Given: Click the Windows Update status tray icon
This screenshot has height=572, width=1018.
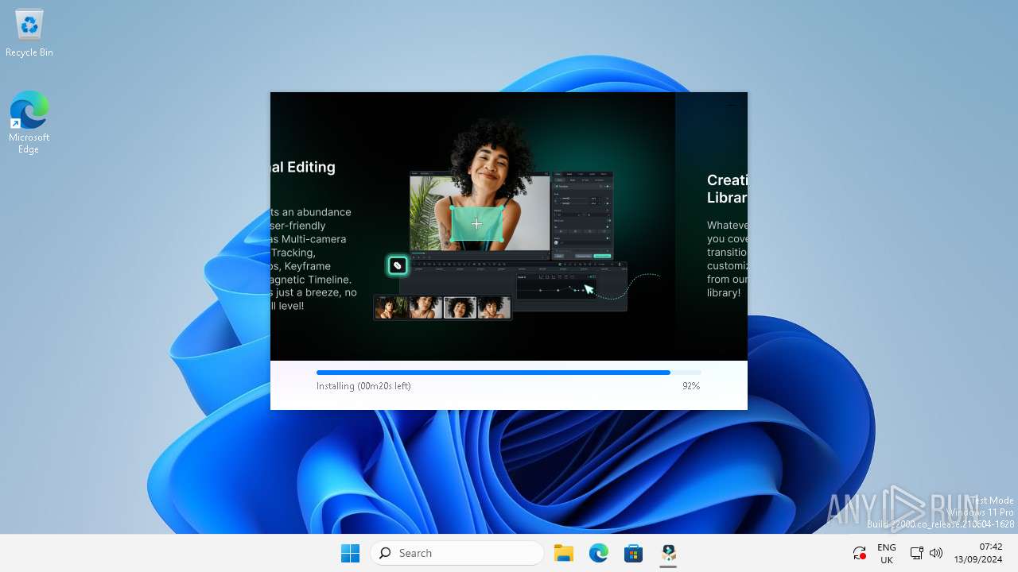Looking at the screenshot, I should coord(859,553).
